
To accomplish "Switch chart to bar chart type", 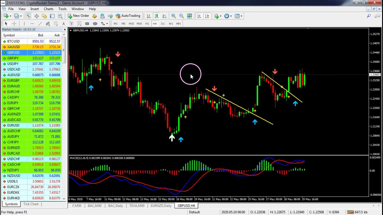I will tap(148, 16).
